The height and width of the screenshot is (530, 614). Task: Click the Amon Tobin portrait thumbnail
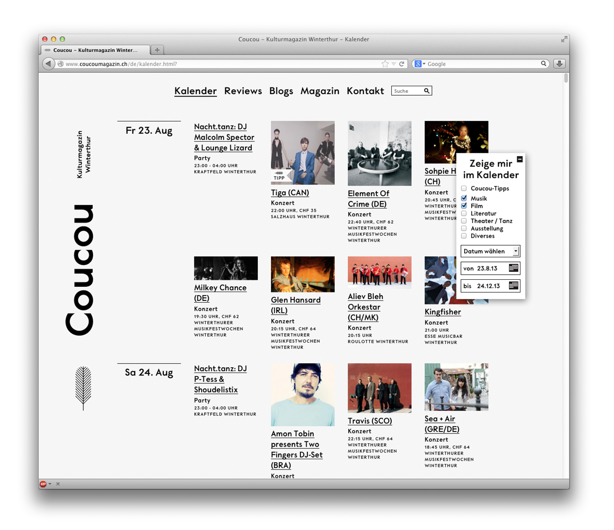pyautogui.click(x=303, y=395)
